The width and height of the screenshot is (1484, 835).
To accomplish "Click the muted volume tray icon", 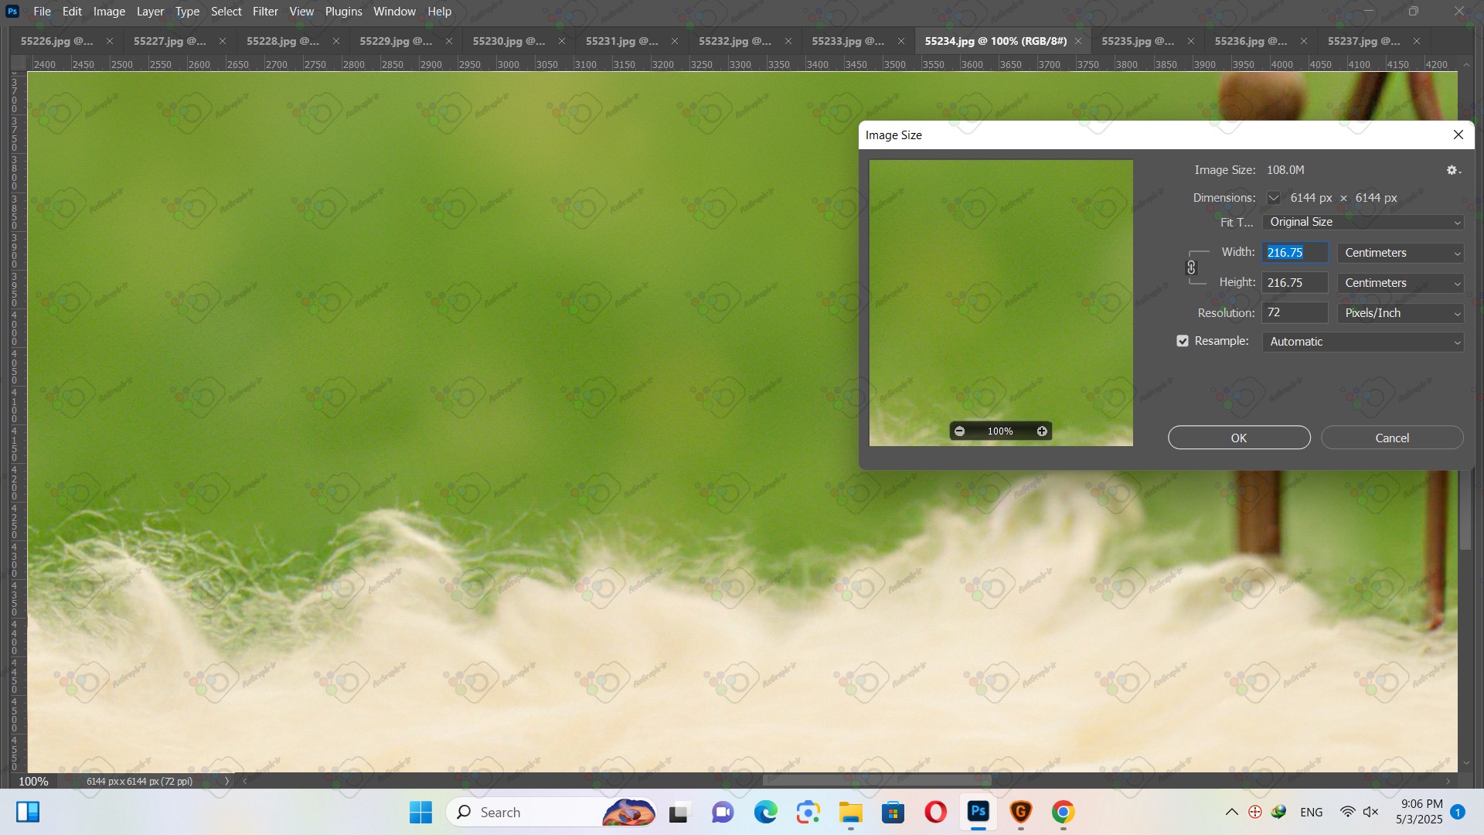I will tap(1371, 813).
